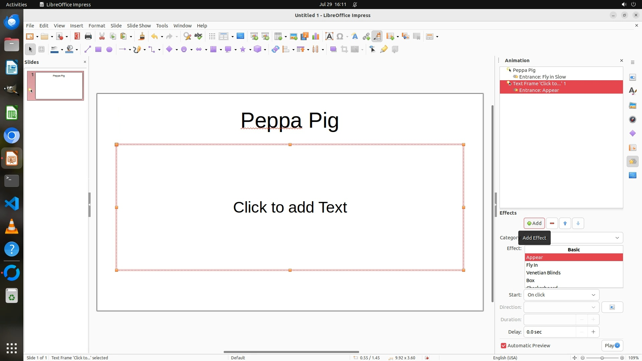Insert a text box from toolbar
The width and height of the screenshot is (642, 361).
point(329,36)
